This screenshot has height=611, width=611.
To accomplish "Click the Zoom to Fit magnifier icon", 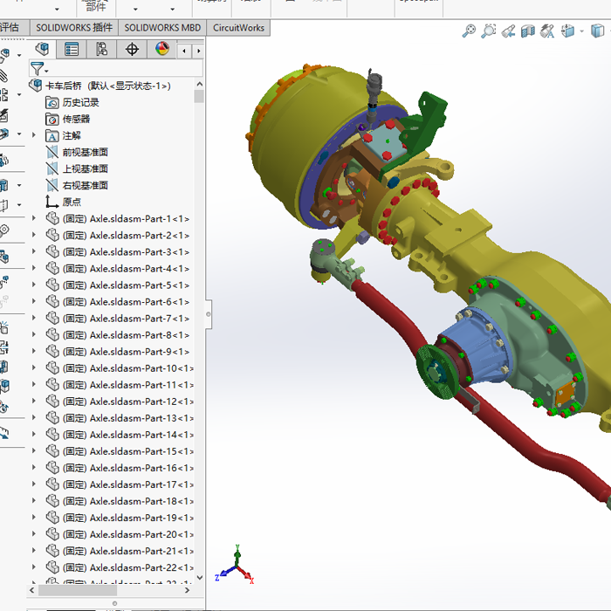I will pos(469,31).
